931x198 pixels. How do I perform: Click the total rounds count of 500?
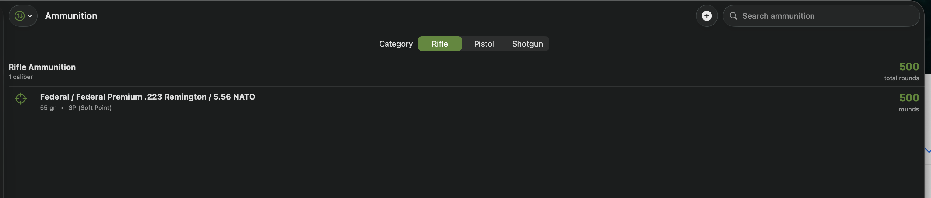pos(909,66)
